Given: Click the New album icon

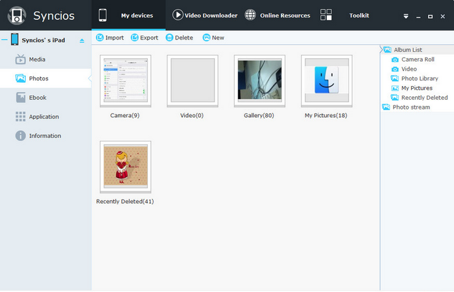Looking at the screenshot, I should coord(206,38).
